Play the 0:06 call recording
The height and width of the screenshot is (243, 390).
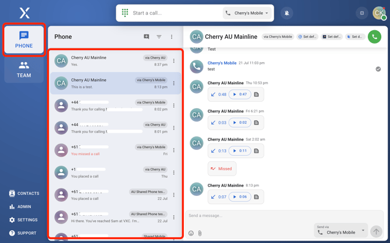click(239, 196)
